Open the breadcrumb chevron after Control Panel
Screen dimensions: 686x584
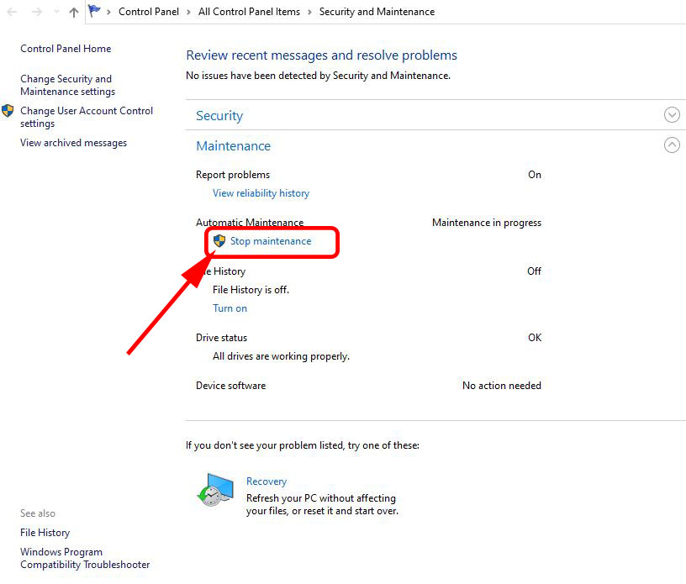tap(187, 12)
